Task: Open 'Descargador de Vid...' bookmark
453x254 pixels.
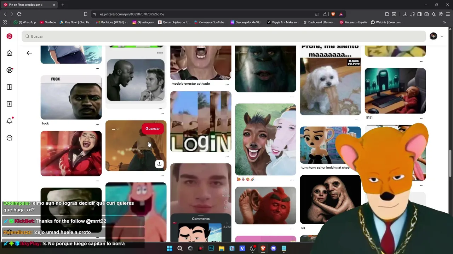Action: pos(247,22)
